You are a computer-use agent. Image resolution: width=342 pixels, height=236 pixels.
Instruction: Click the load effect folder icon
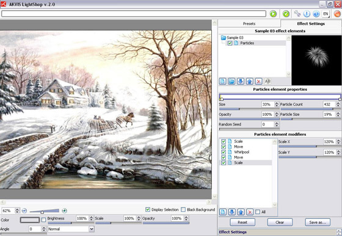pyautogui.click(x=231, y=82)
